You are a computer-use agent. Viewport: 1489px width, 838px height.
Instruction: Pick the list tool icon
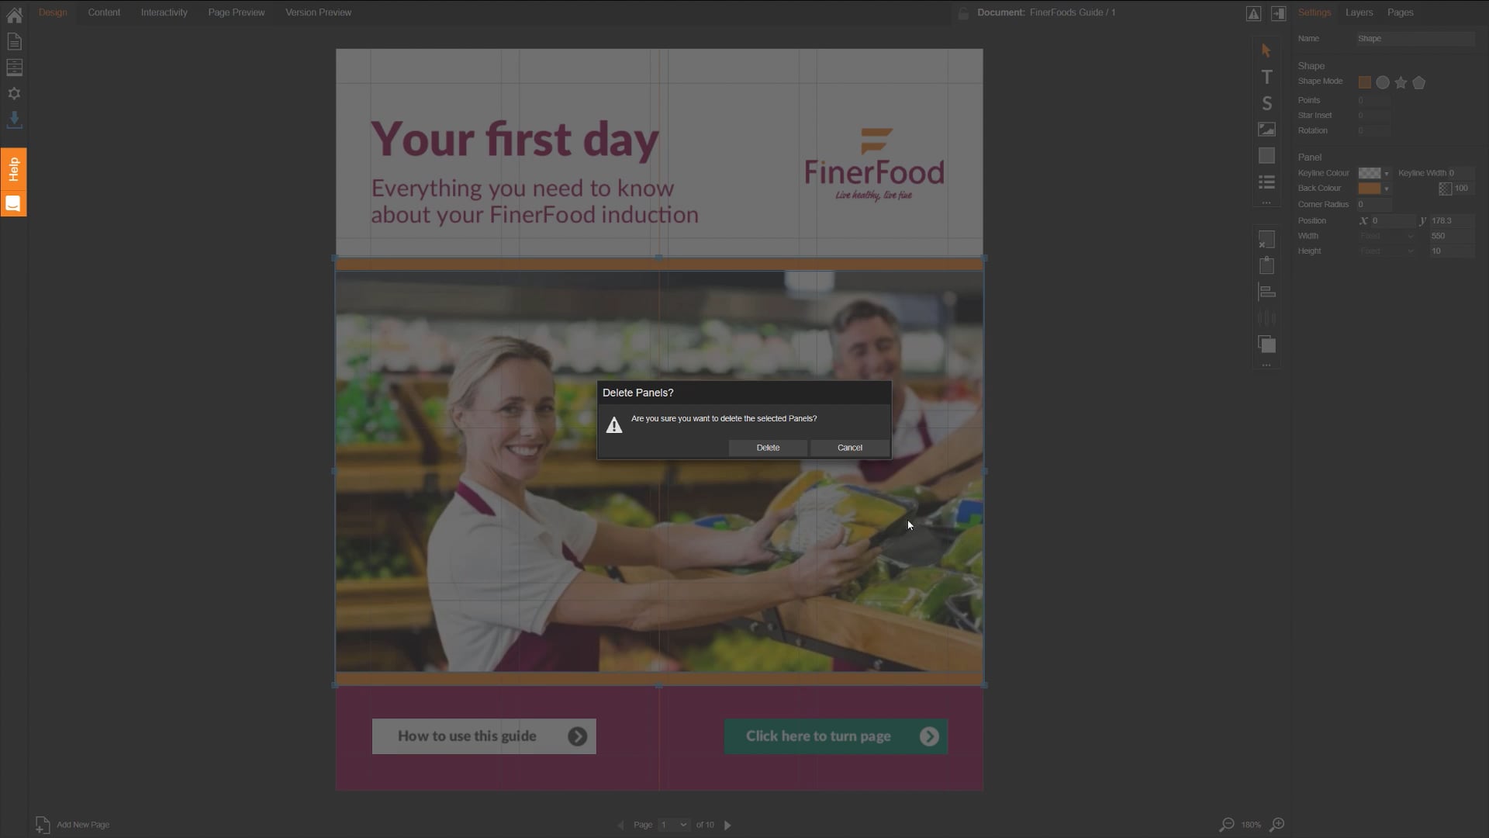click(1266, 182)
